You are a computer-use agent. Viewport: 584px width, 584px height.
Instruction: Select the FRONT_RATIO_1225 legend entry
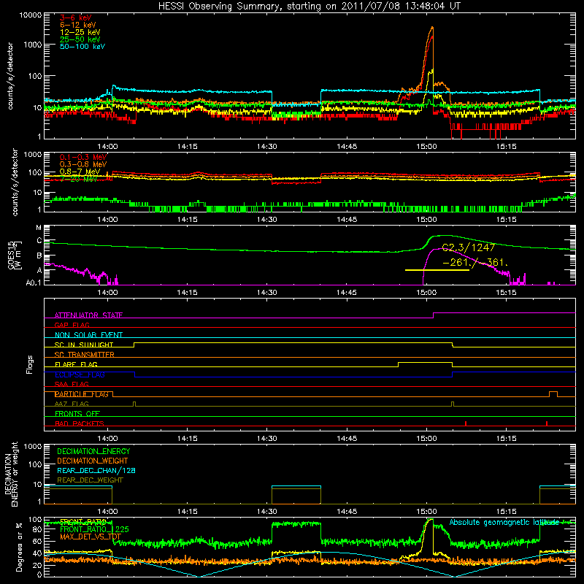(x=94, y=529)
